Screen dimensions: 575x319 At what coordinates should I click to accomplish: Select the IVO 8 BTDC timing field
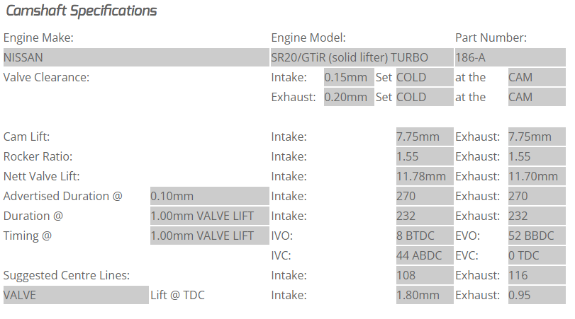pos(424,236)
